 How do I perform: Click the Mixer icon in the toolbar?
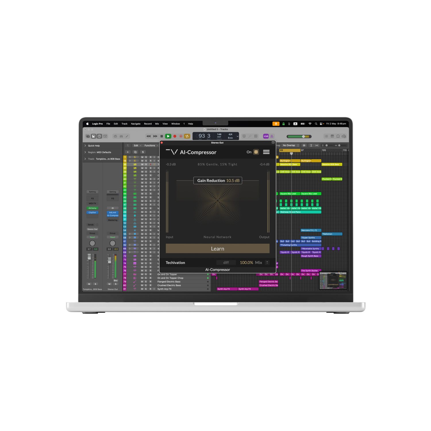pyautogui.click(x=121, y=136)
